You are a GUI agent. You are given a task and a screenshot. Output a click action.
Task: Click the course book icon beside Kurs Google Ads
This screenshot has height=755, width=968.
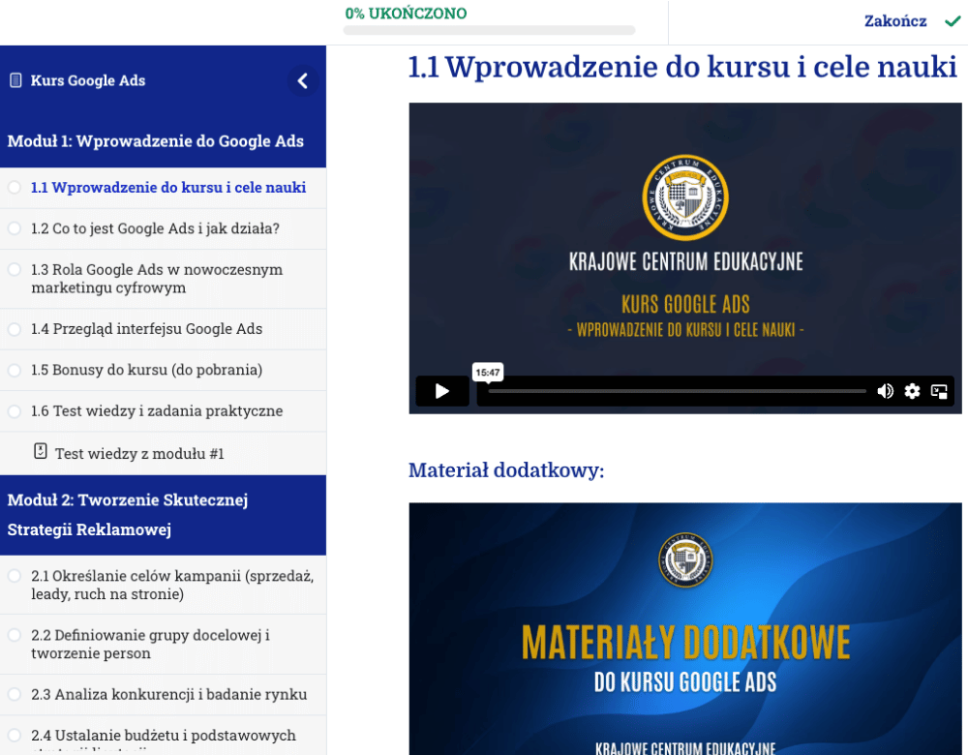(x=16, y=80)
